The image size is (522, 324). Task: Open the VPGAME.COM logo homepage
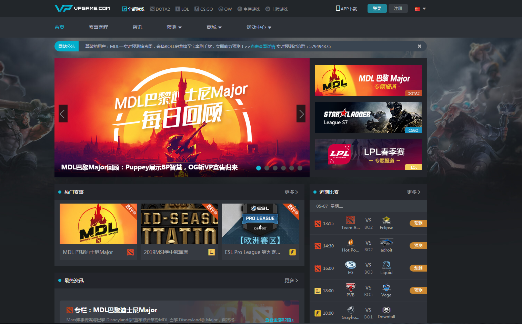click(x=82, y=8)
